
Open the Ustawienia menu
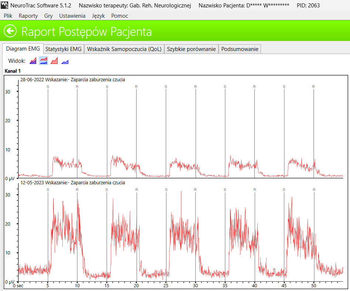tap(72, 16)
